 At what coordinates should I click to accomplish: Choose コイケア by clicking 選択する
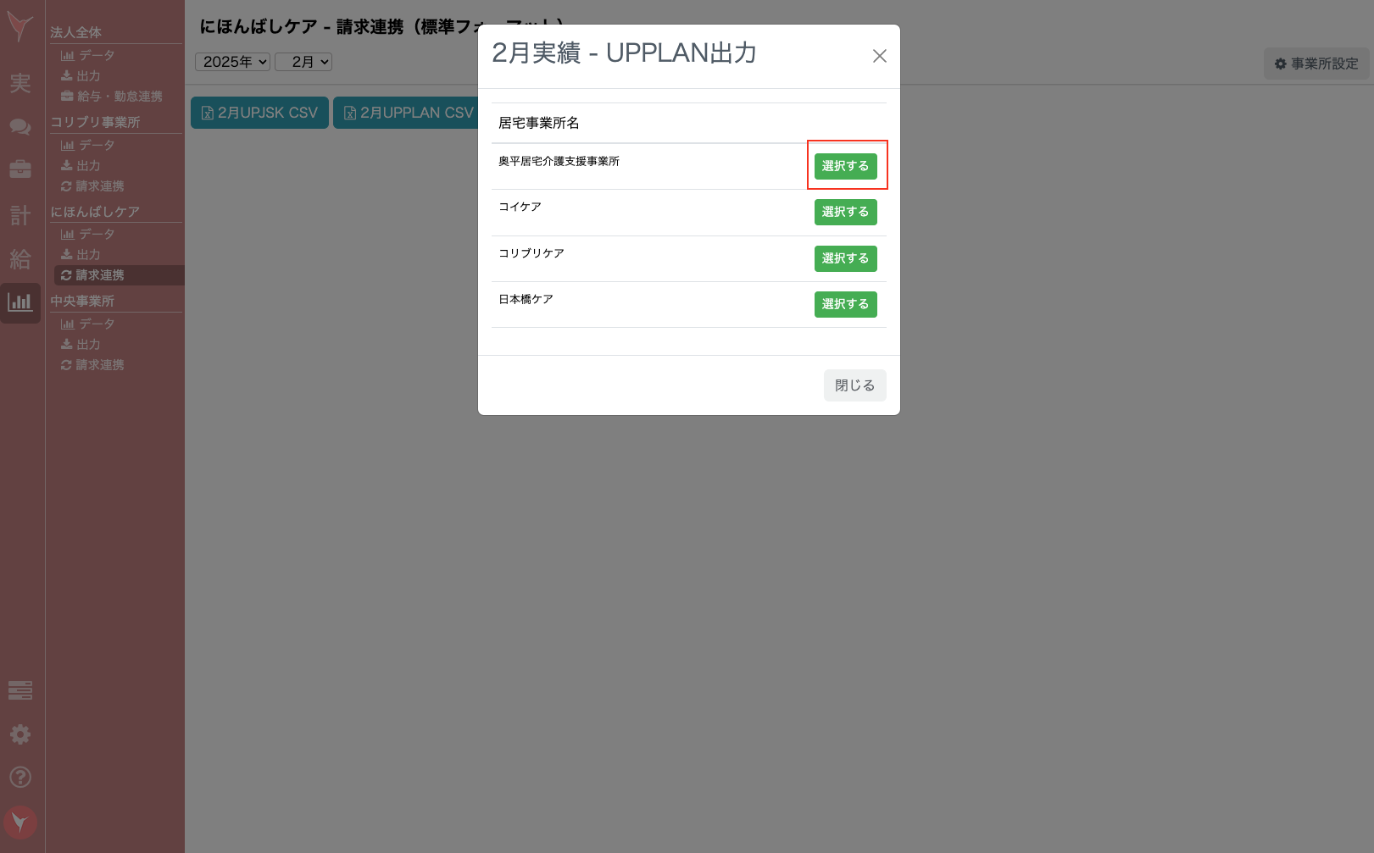click(845, 212)
